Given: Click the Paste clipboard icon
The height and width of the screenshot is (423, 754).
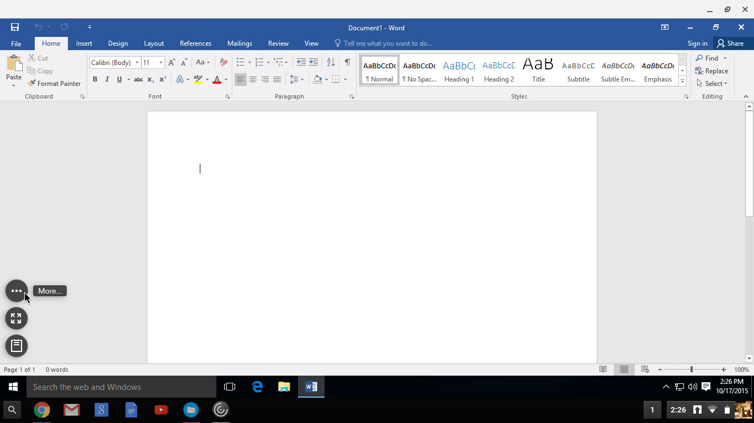Looking at the screenshot, I should tap(14, 63).
